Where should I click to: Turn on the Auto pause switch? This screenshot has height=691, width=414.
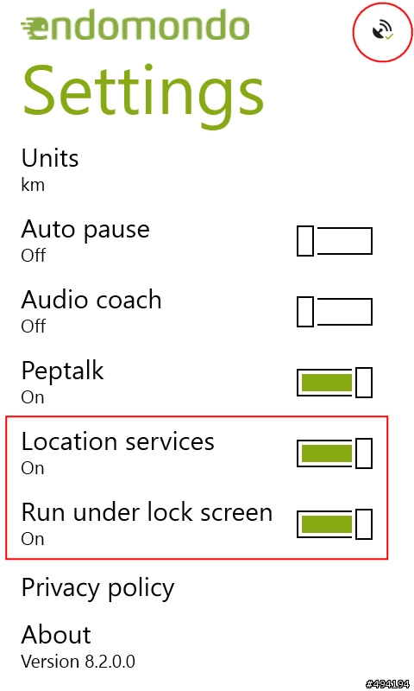coord(335,241)
